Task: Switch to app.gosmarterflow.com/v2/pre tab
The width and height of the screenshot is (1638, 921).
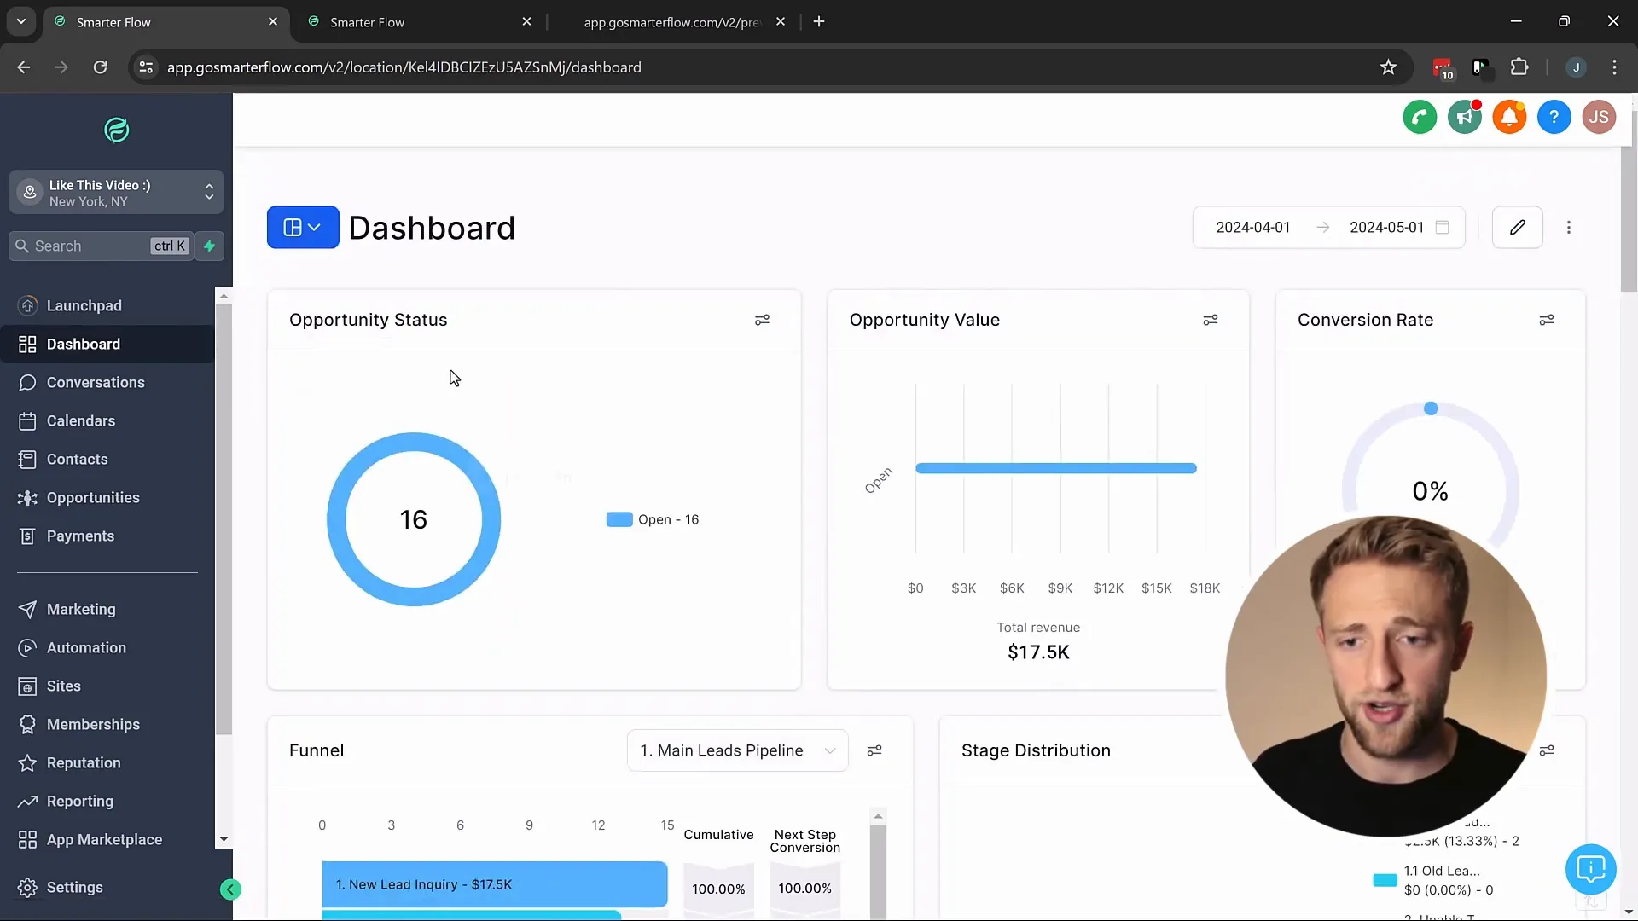Action: (674, 22)
